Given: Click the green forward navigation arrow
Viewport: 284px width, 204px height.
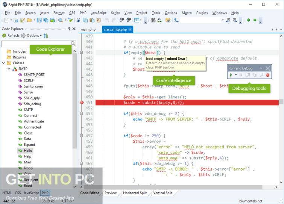Looking at the screenshot, I should [x=255, y=20].
